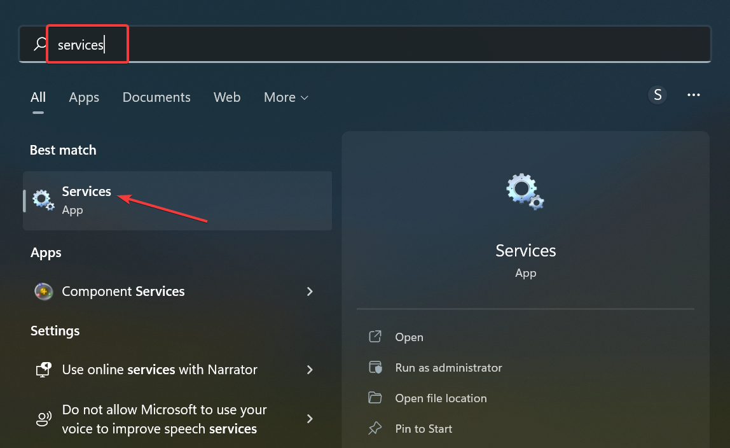Viewport: 730px width, 448px height.
Task: Click the user account avatar
Action: pyautogui.click(x=657, y=94)
